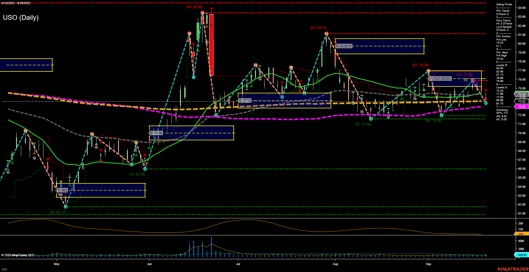Expand the X-June pivot range box
529x272 pixels.
(x=156, y=133)
